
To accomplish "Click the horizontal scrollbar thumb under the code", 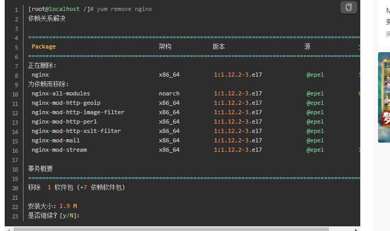I will click(x=171, y=229).
